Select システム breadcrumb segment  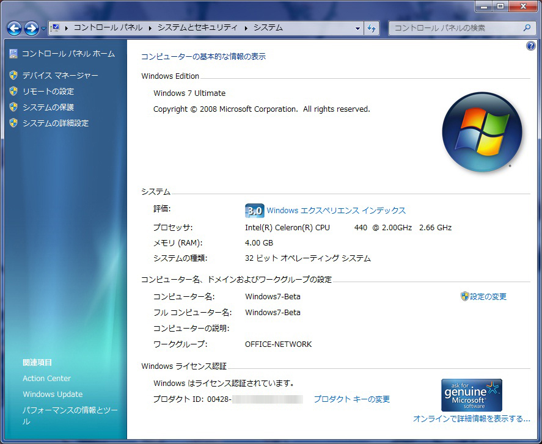click(268, 27)
